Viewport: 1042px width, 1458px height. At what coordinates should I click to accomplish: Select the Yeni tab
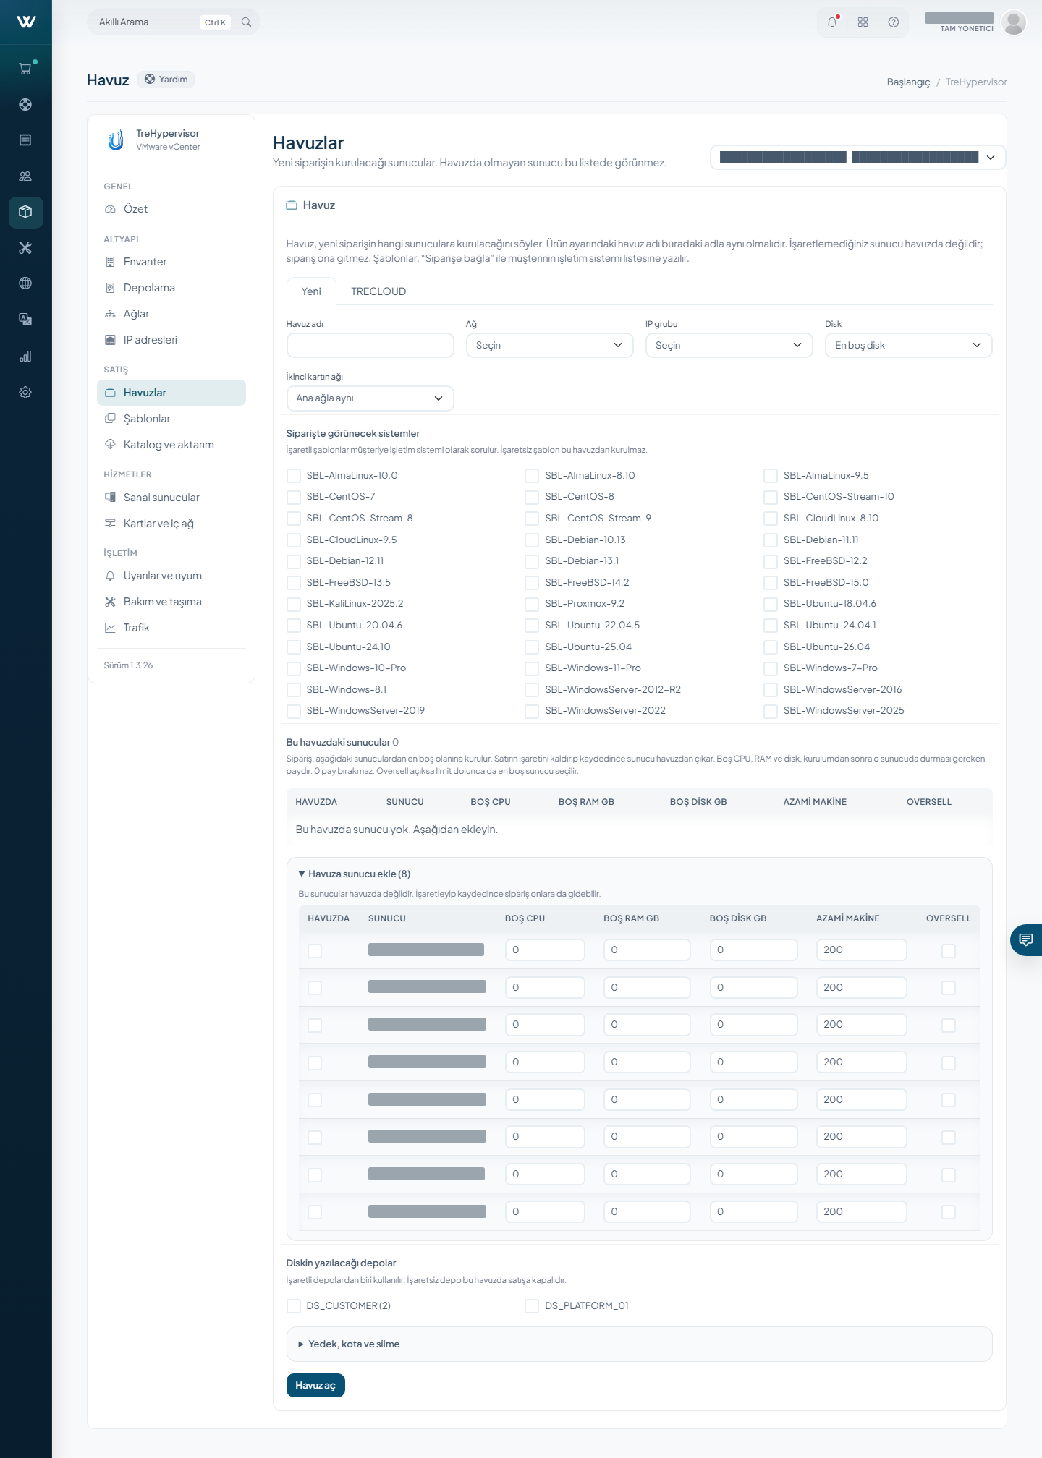311,291
